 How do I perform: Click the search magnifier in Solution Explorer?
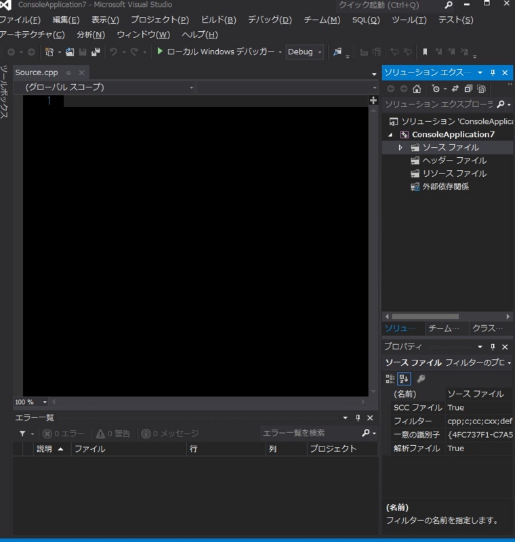tap(501, 104)
